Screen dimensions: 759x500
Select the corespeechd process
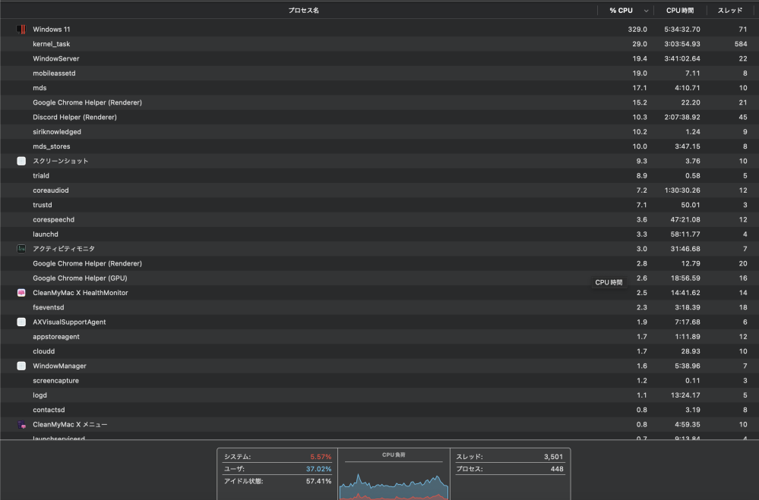point(54,219)
